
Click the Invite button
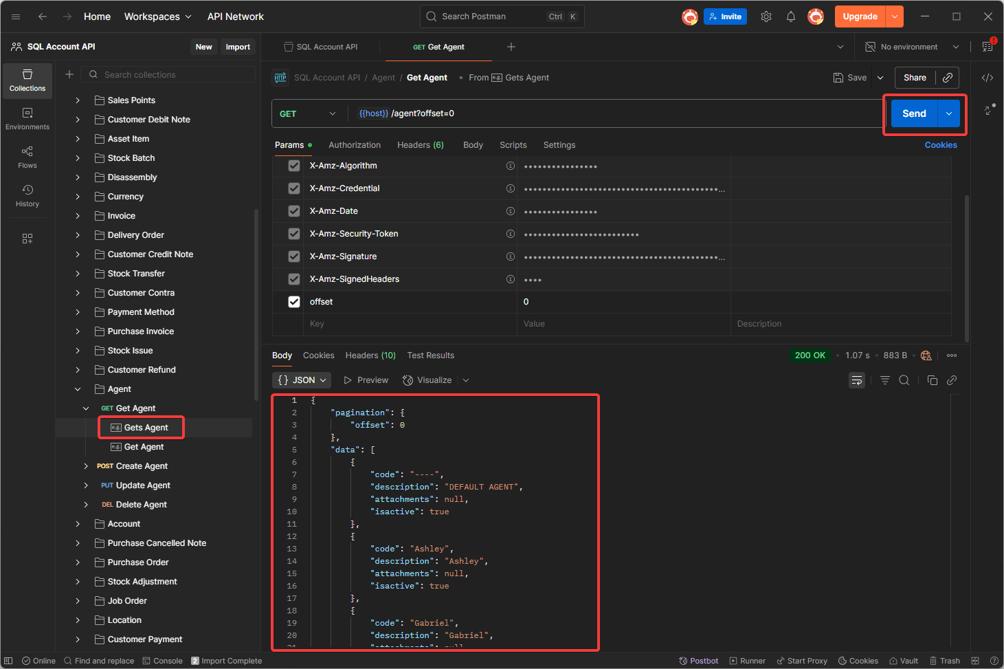725,17
